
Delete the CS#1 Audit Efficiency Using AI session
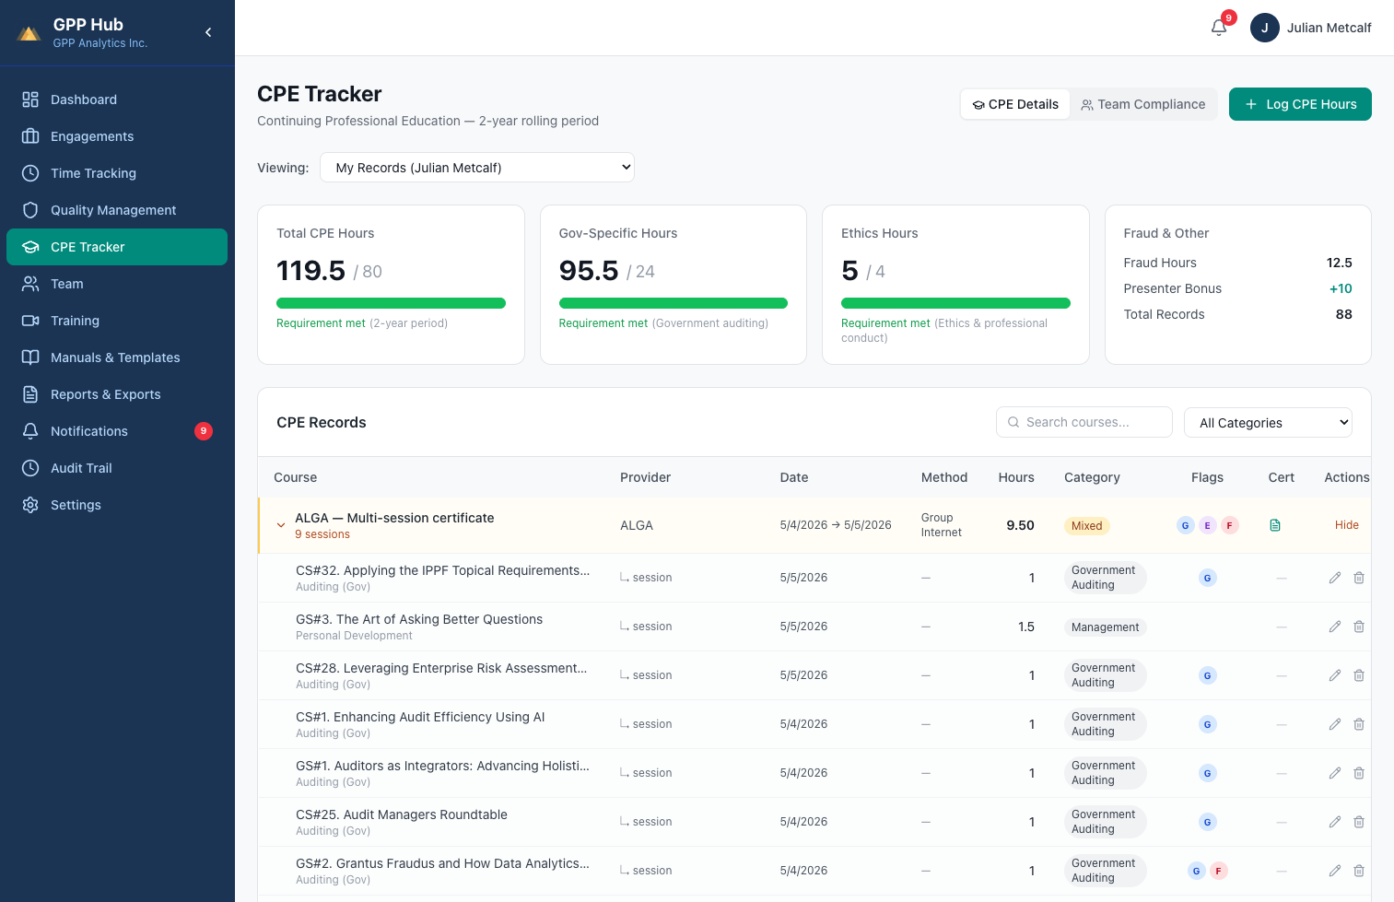click(1359, 724)
